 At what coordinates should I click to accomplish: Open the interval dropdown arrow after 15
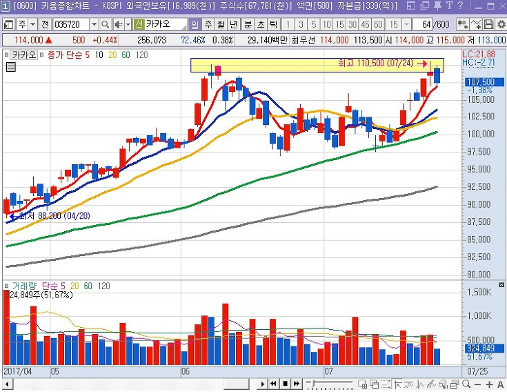coord(406,24)
